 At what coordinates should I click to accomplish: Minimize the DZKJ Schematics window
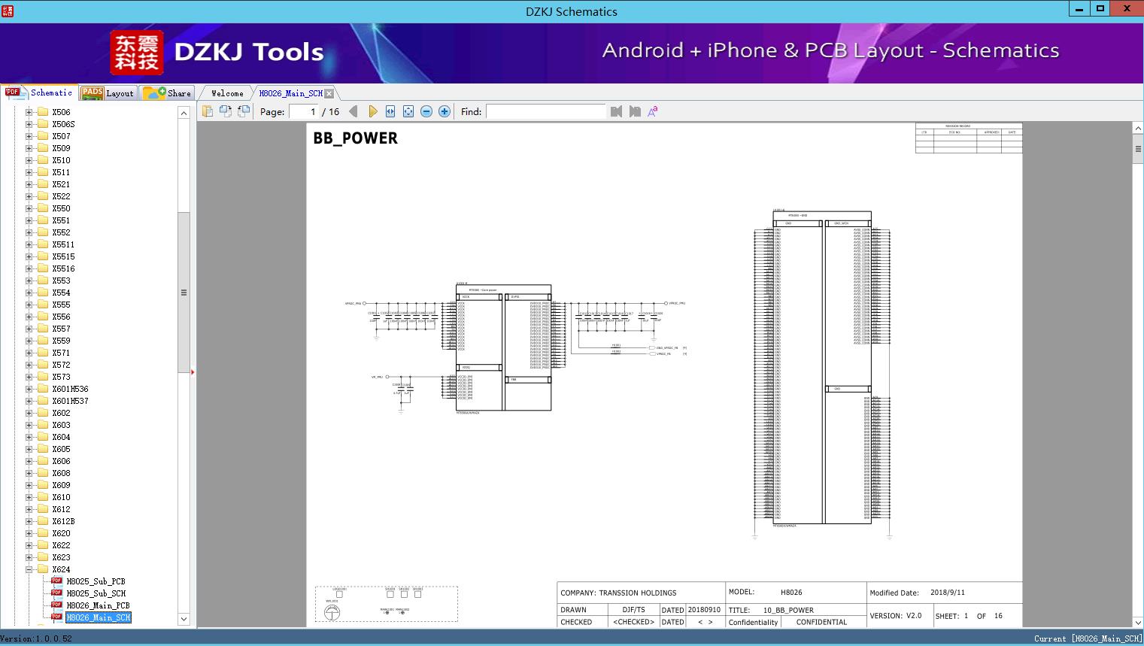point(1079,9)
